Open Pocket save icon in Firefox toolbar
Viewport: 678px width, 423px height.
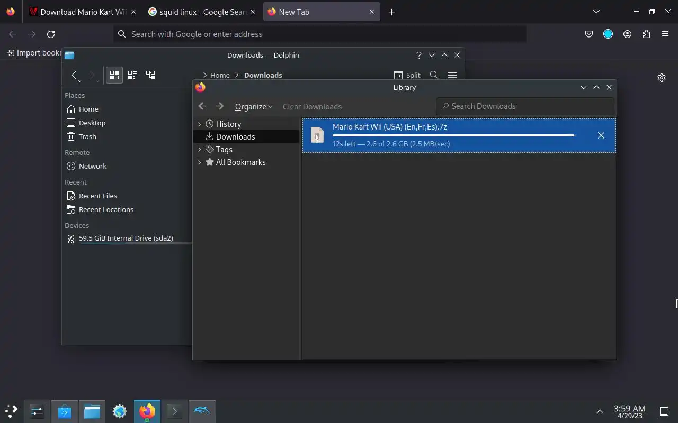click(x=588, y=34)
